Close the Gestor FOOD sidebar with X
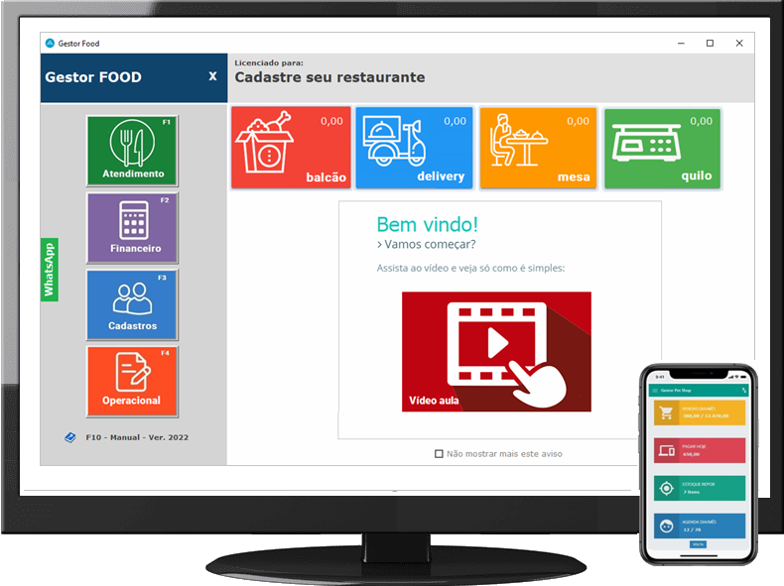This screenshot has width=784, height=586. (x=212, y=76)
